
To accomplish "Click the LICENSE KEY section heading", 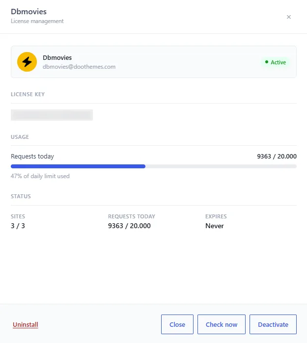I will (28, 94).
